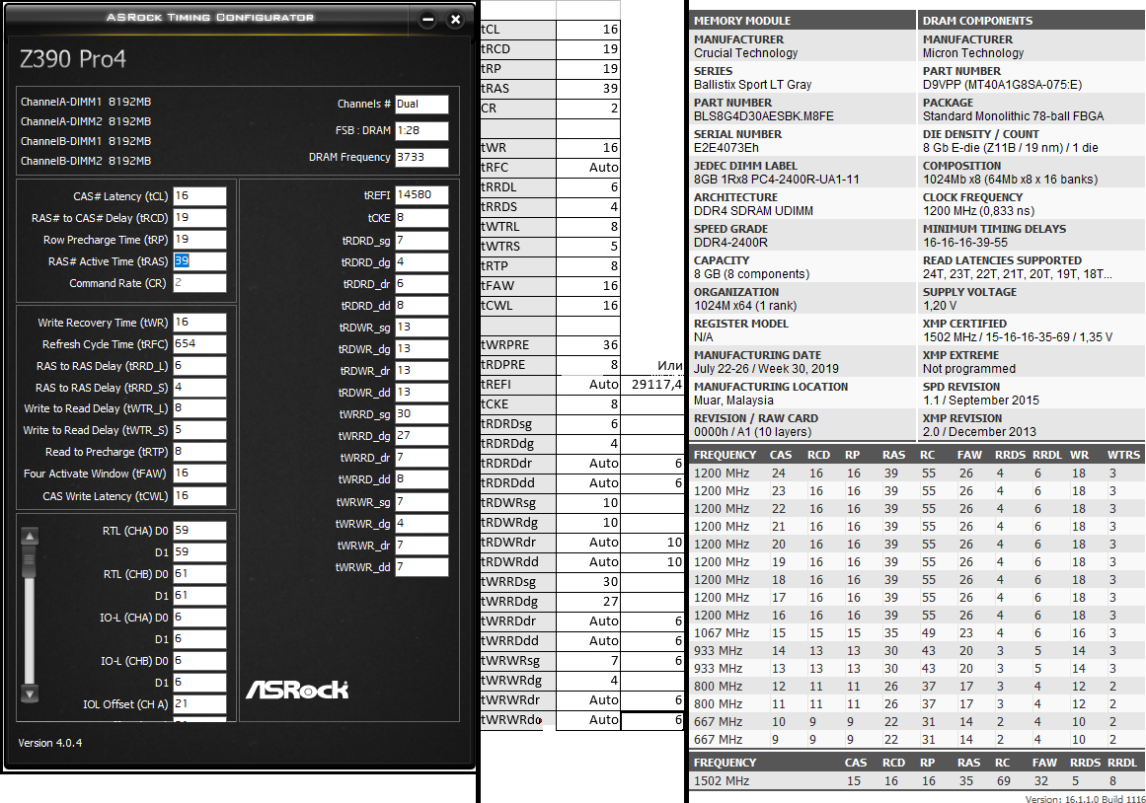Click the Version 4.0.4 label
This screenshot has height=803, width=1146.
click(49, 743)
